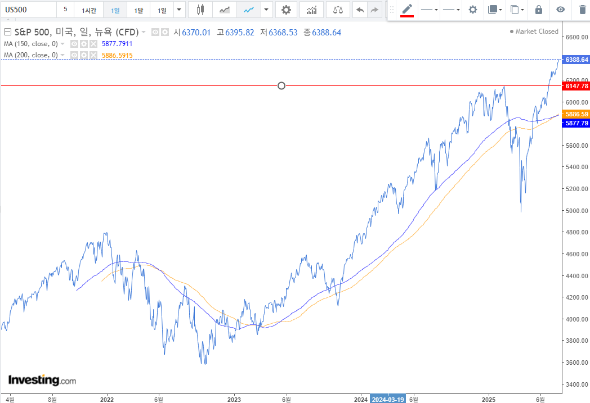
Task: Click the red 6147.78 price label
Action: click(x=576, y=86)
